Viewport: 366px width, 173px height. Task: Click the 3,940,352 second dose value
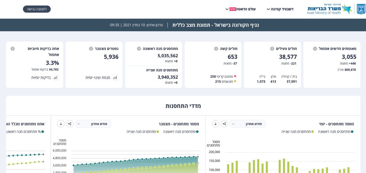(x=168, y=77)
